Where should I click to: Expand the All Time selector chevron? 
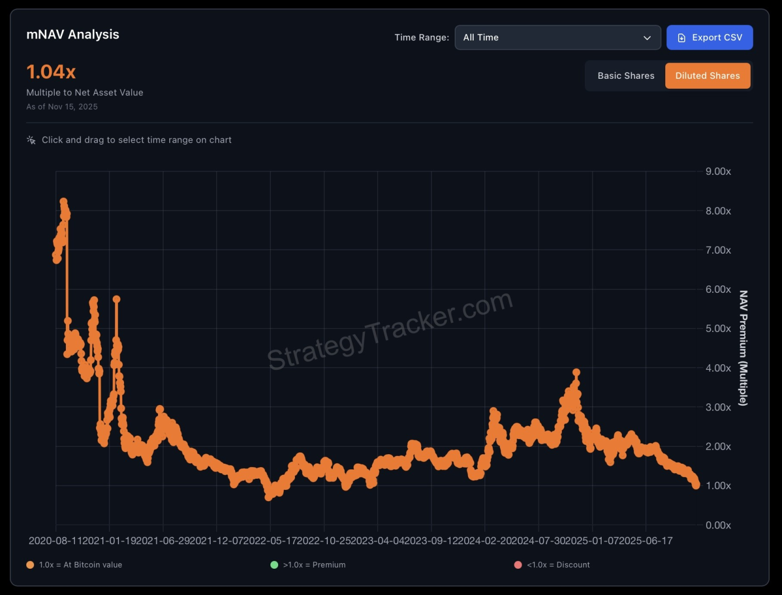(x=646, y=37)
